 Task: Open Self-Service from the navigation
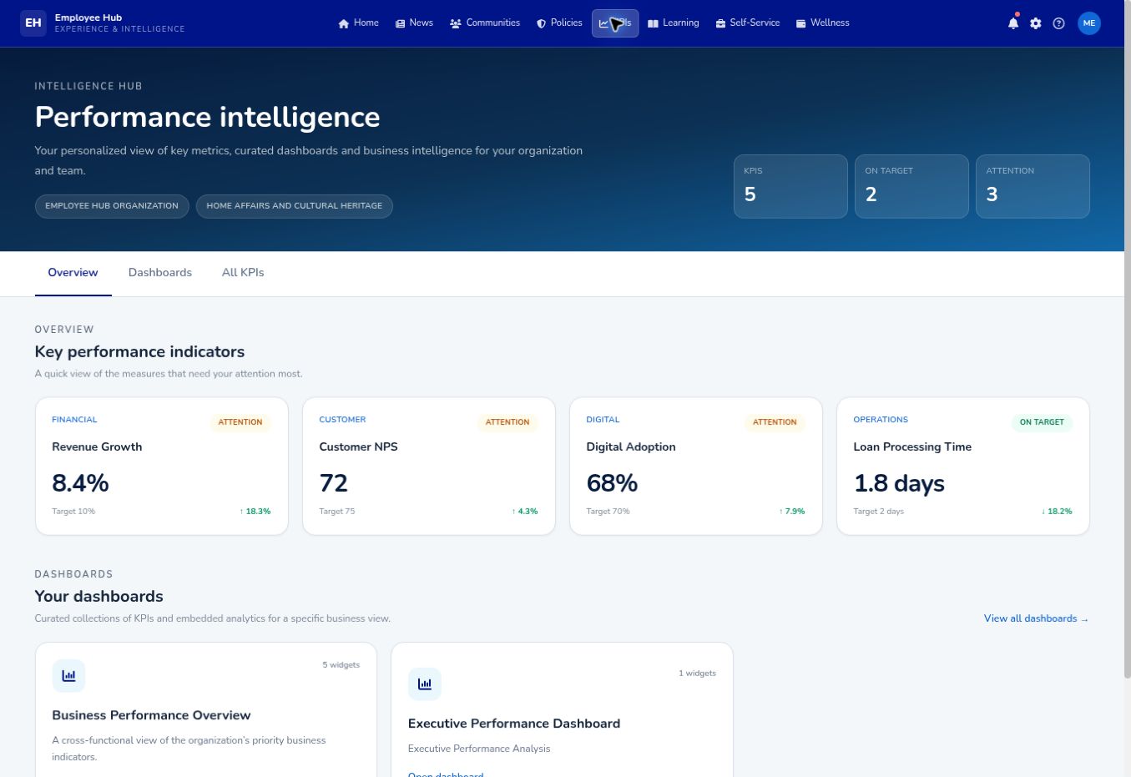[748, 23]
